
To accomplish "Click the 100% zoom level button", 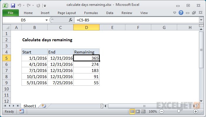I will [152, 111].
